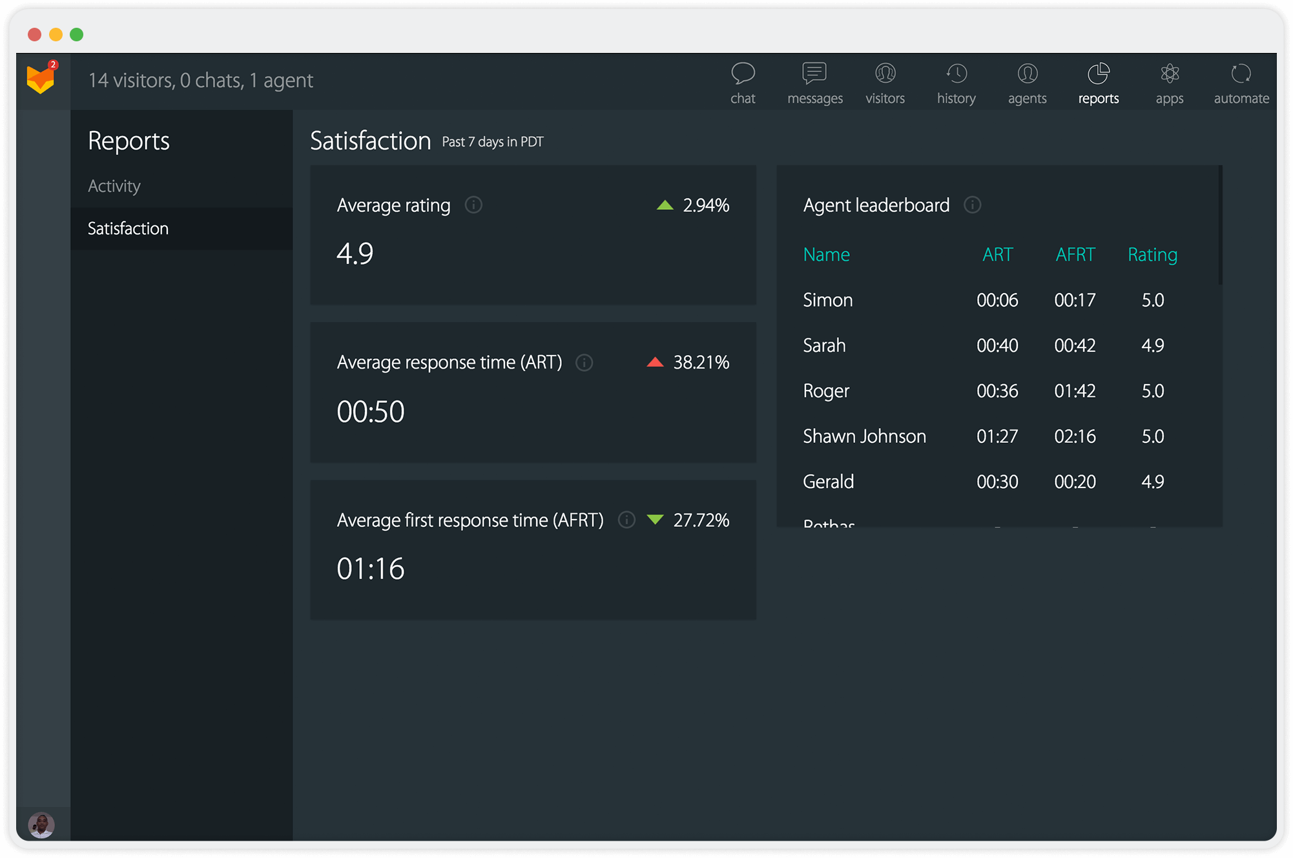Switch to Activity reports section

coord(114,186)
